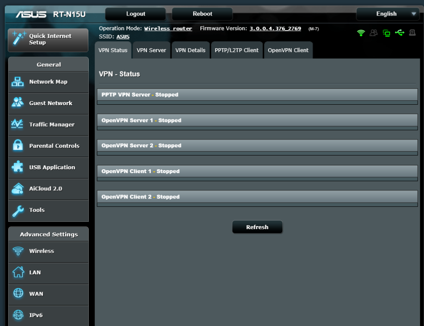Click the (M-7) label near firmware
The width and height of the screenshot is (424, 326).
point(314,29)
